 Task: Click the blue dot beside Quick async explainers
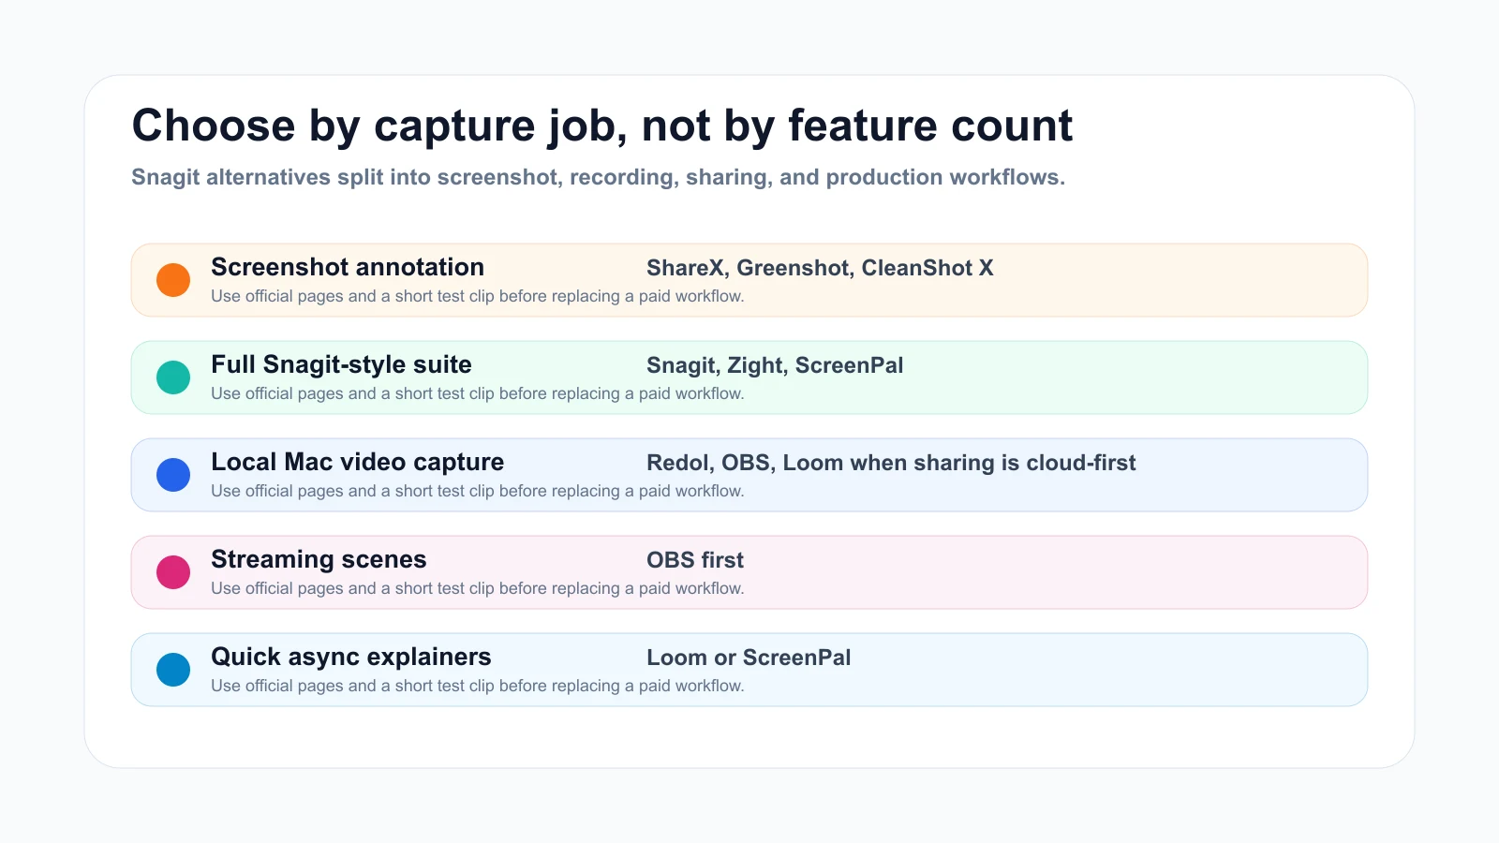tap(173, 670)
